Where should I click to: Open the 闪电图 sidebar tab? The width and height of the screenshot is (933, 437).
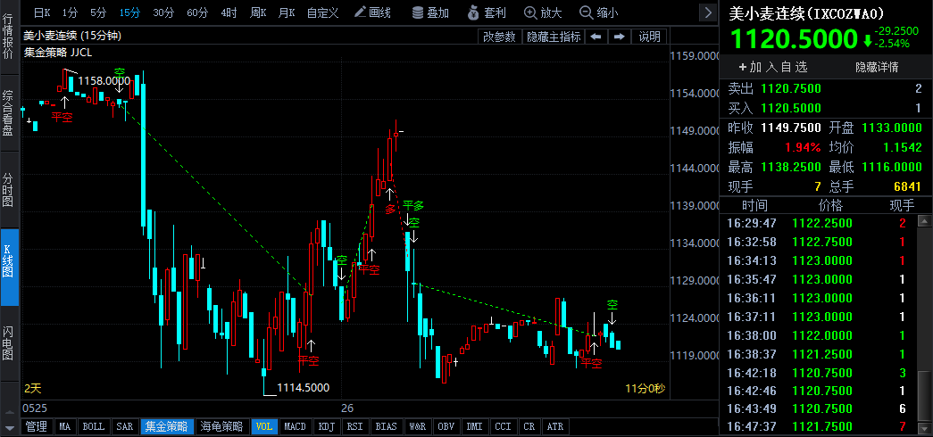[9, 343]
